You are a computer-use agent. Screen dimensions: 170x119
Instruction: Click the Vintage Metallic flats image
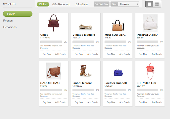[86, 27]
